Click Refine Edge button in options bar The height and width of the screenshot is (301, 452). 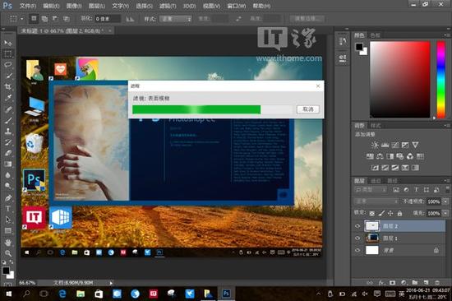click(307, 19)
